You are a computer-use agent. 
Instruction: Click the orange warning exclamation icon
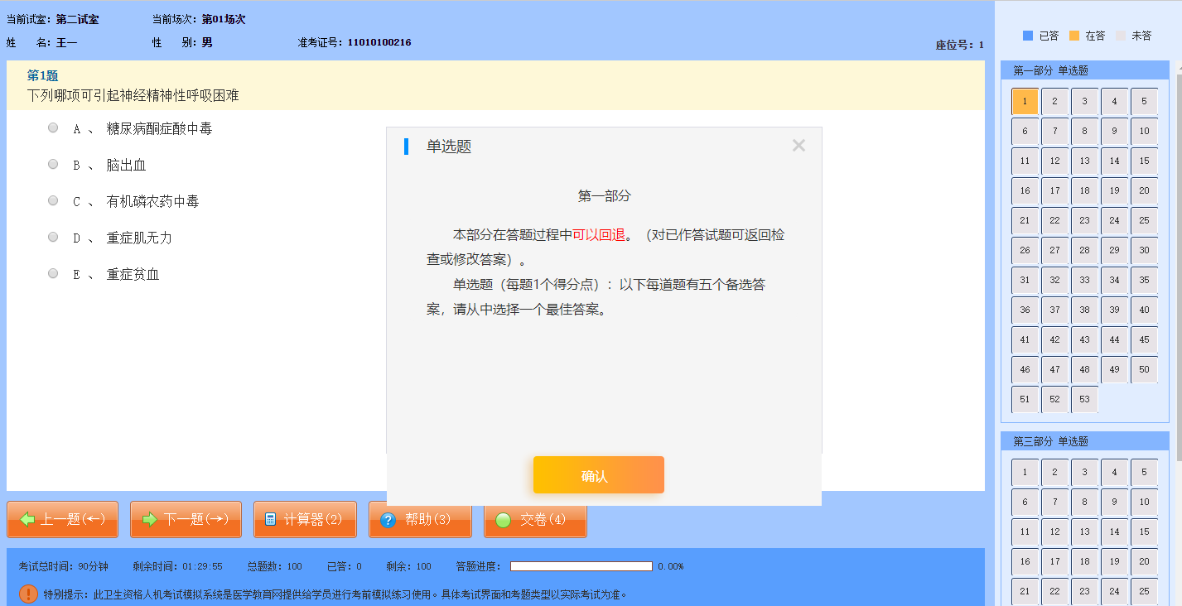coord(29,594)
